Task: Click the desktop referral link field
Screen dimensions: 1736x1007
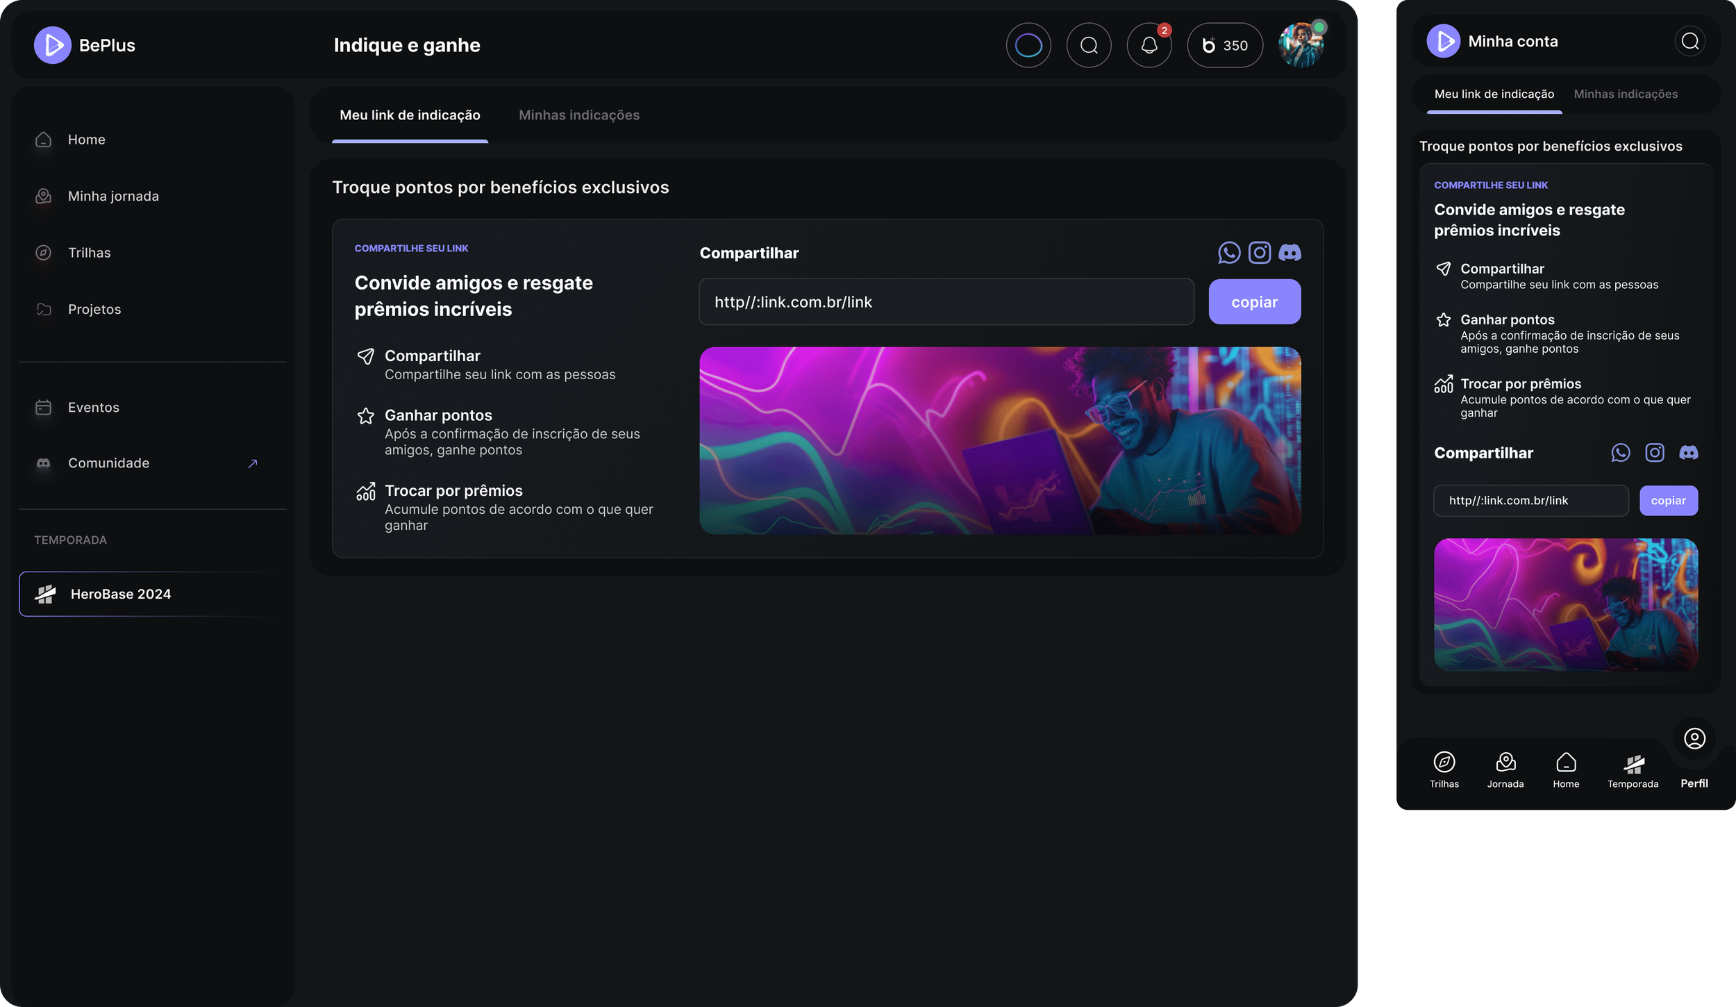Action: pyautogui.click(x=946, y=302)
